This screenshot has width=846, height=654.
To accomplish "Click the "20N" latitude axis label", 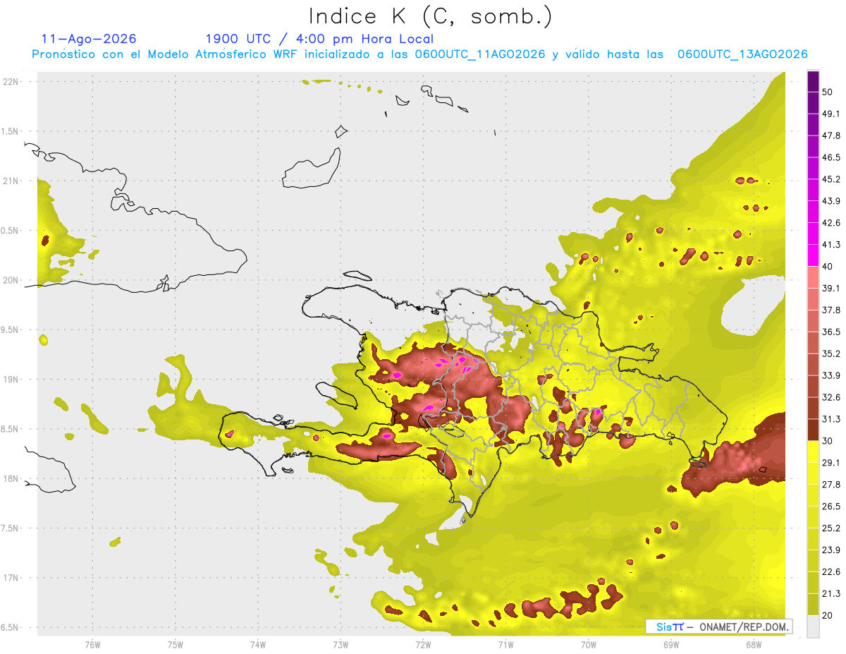I will click(11, 280).
